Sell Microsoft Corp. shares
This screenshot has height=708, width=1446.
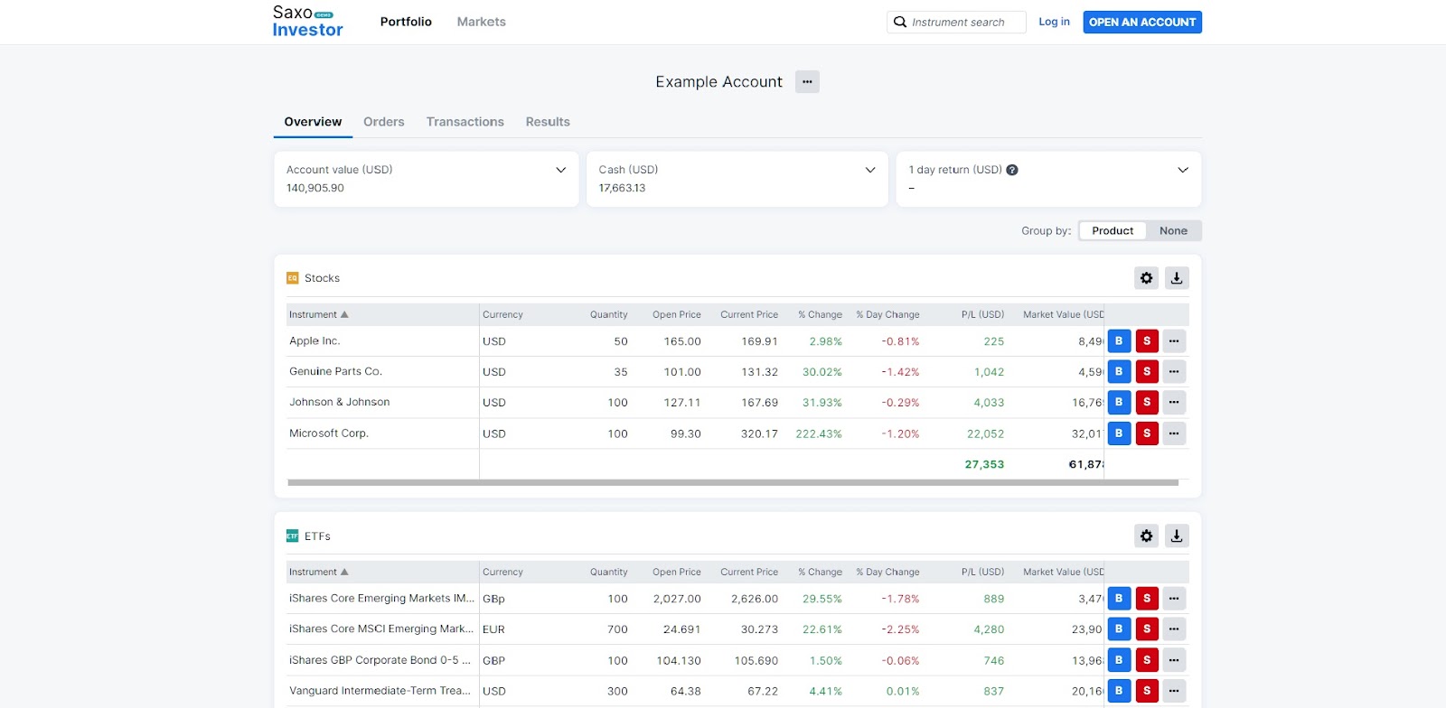click(1147, 433)
